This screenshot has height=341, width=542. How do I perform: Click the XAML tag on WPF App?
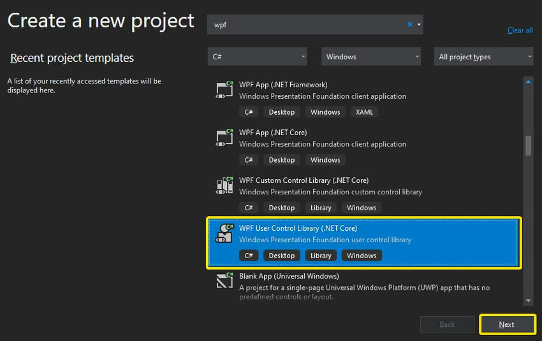tap(365, 112)
